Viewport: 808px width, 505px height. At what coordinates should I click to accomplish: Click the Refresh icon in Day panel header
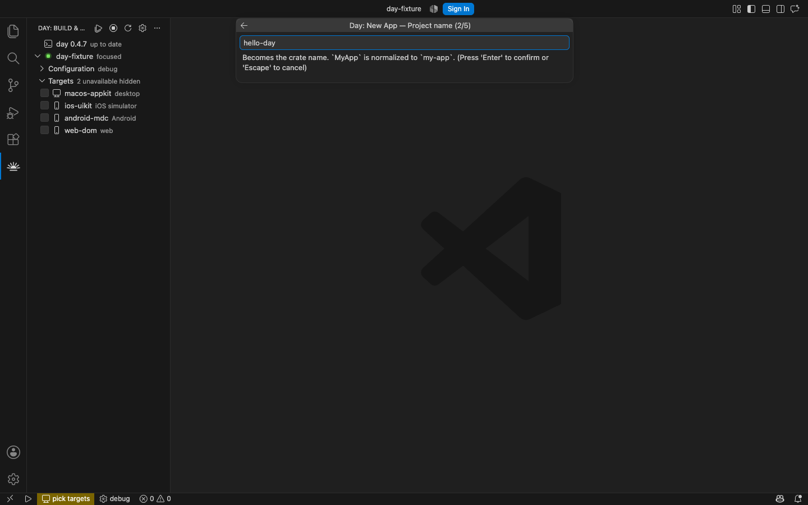tap(128, 28)
